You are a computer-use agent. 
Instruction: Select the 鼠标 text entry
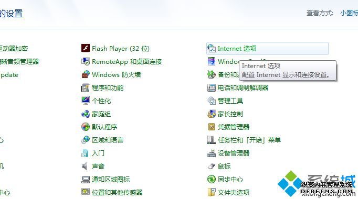pyautogui.click(x=224, y=166)
